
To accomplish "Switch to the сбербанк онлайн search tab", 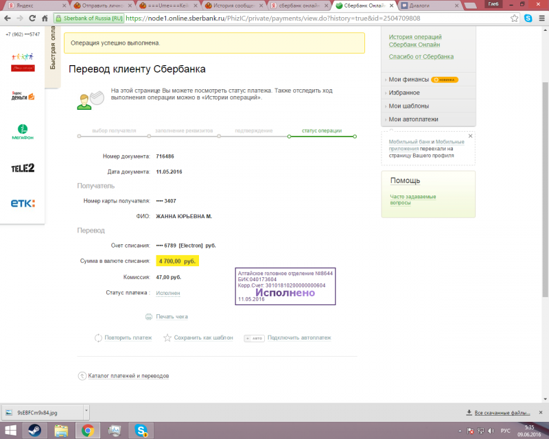I will pyautogui.click(x=299, y=5).
